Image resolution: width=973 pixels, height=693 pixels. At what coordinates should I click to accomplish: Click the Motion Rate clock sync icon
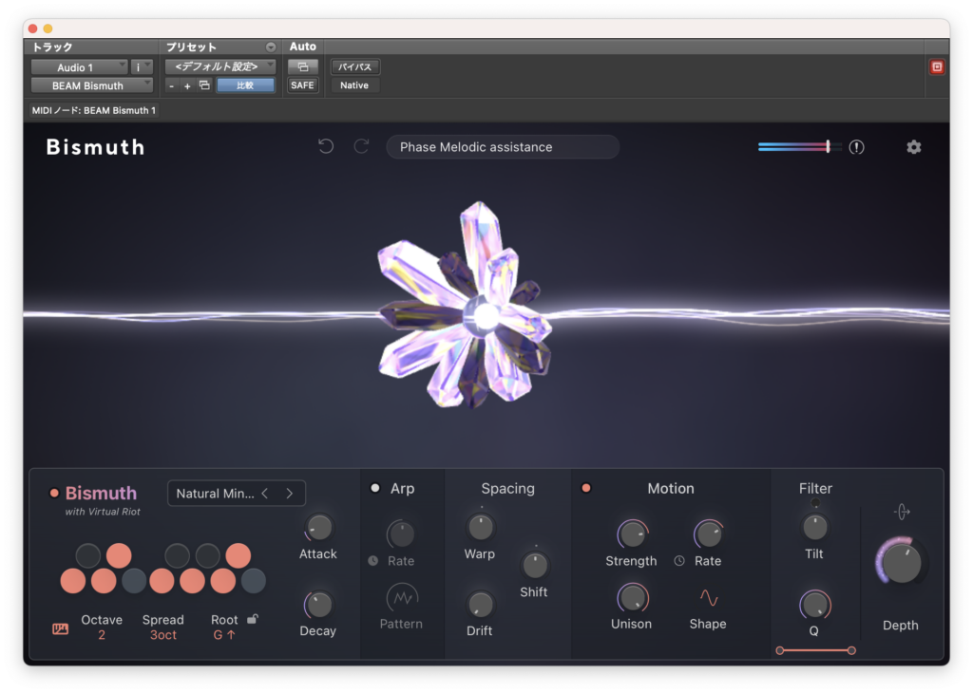pos(679,560)
